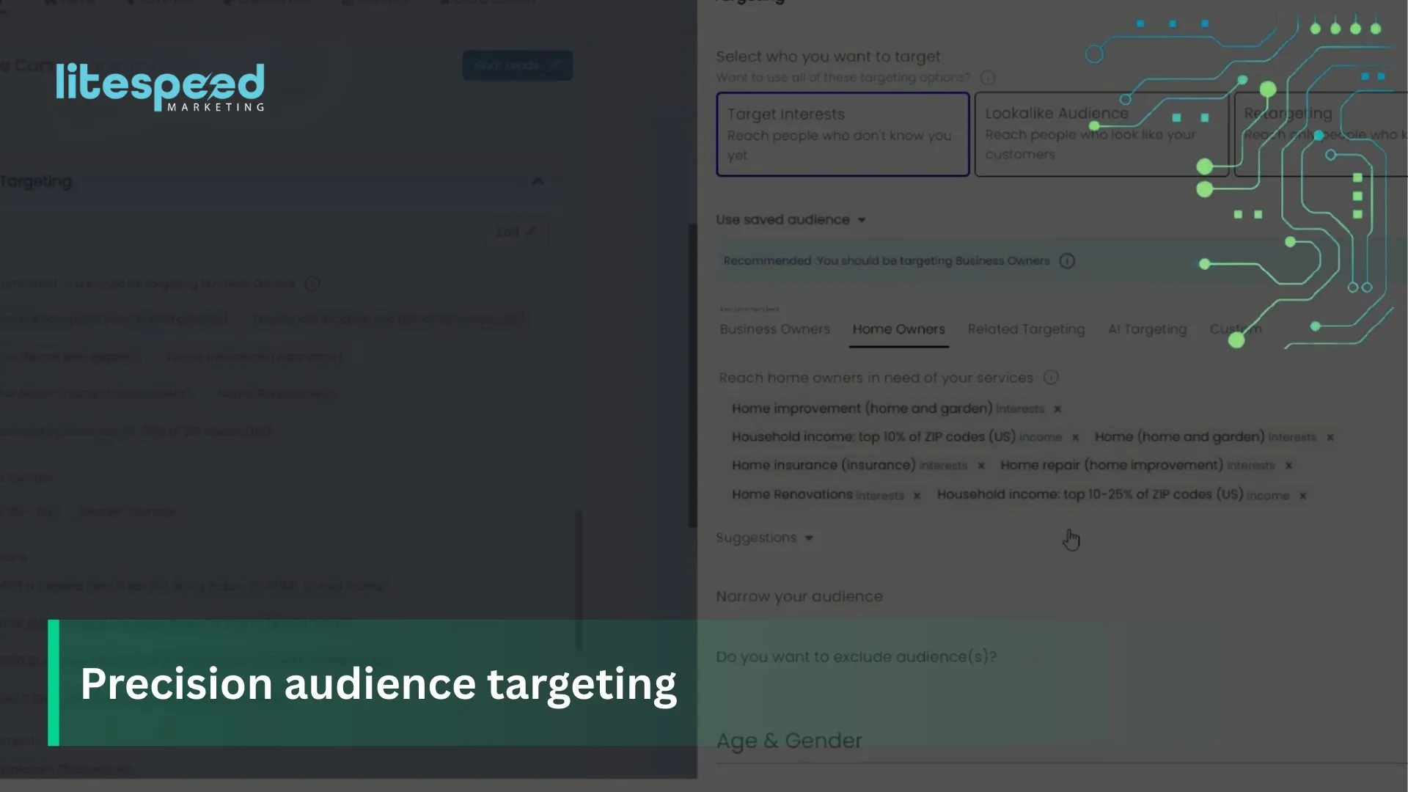Remove the Home insurance interest tag
Screen dimensions: 1408x792
point(981,466)
